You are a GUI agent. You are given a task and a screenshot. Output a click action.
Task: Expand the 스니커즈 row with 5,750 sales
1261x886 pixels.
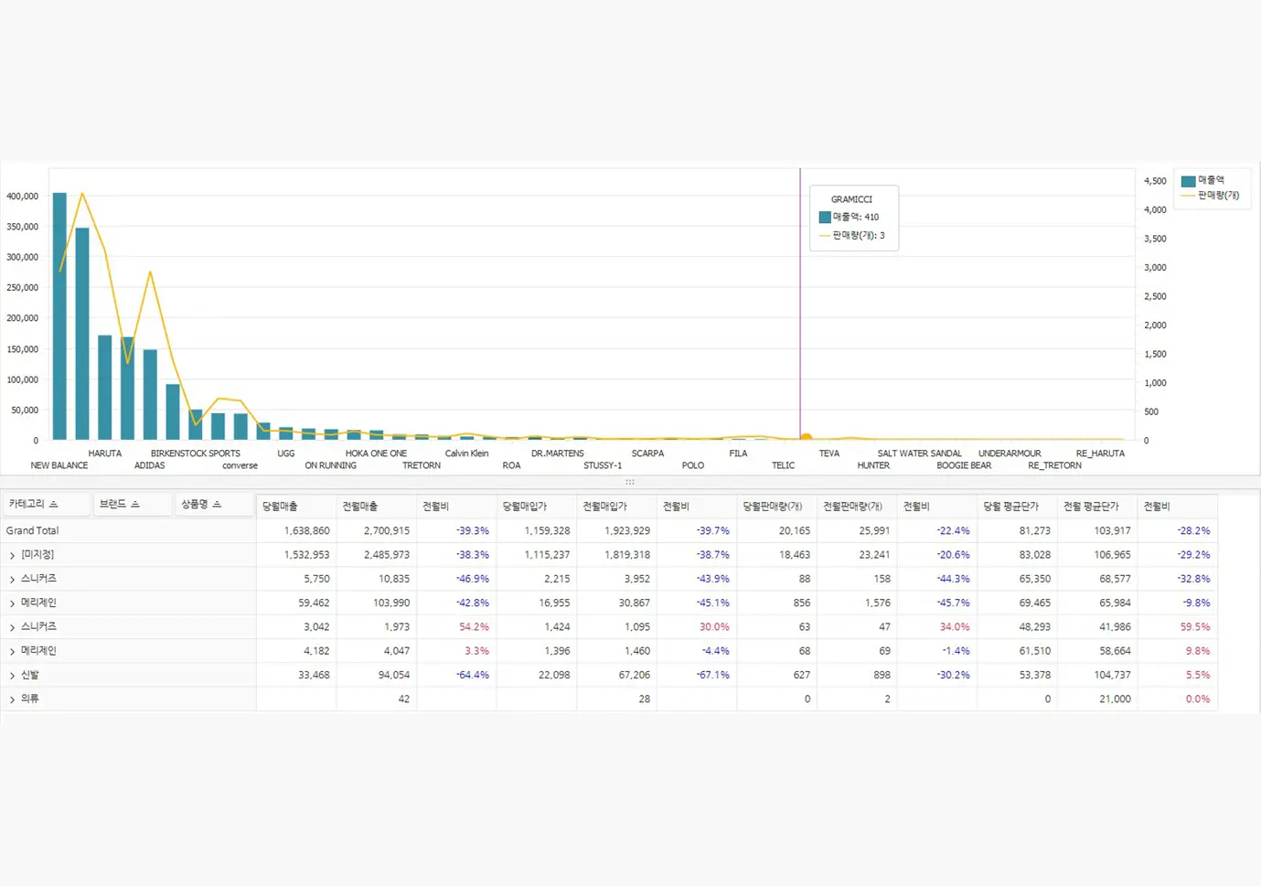click(12, 580)
